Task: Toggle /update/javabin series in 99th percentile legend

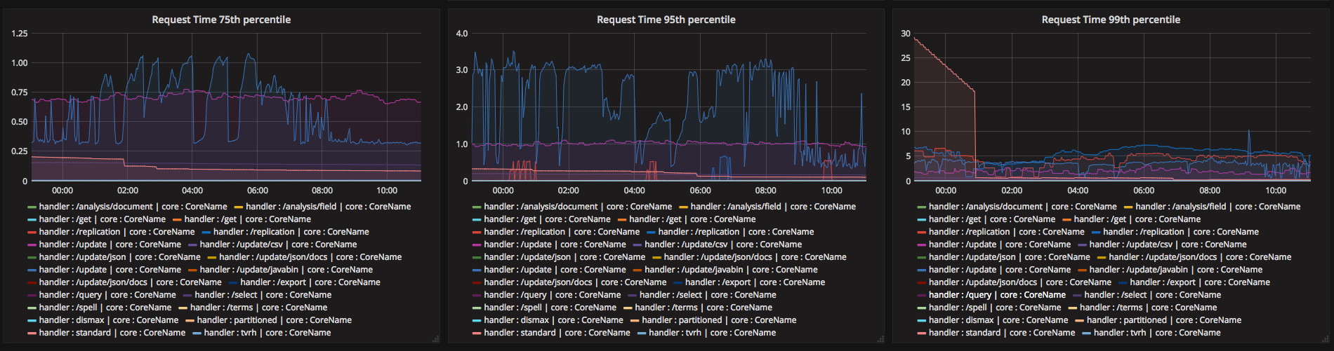Action: point(1176,270)
